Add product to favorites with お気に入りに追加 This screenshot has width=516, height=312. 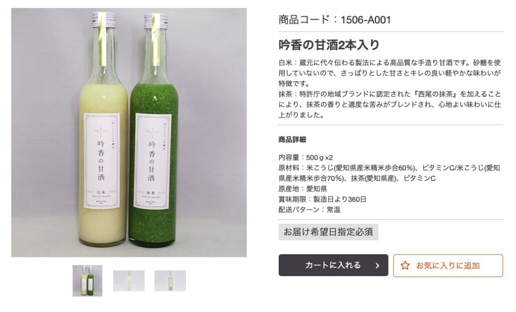pyautogui.click(x=448, y=265)
